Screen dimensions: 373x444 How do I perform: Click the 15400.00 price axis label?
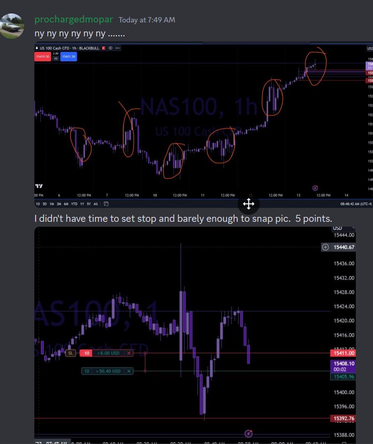344,392
